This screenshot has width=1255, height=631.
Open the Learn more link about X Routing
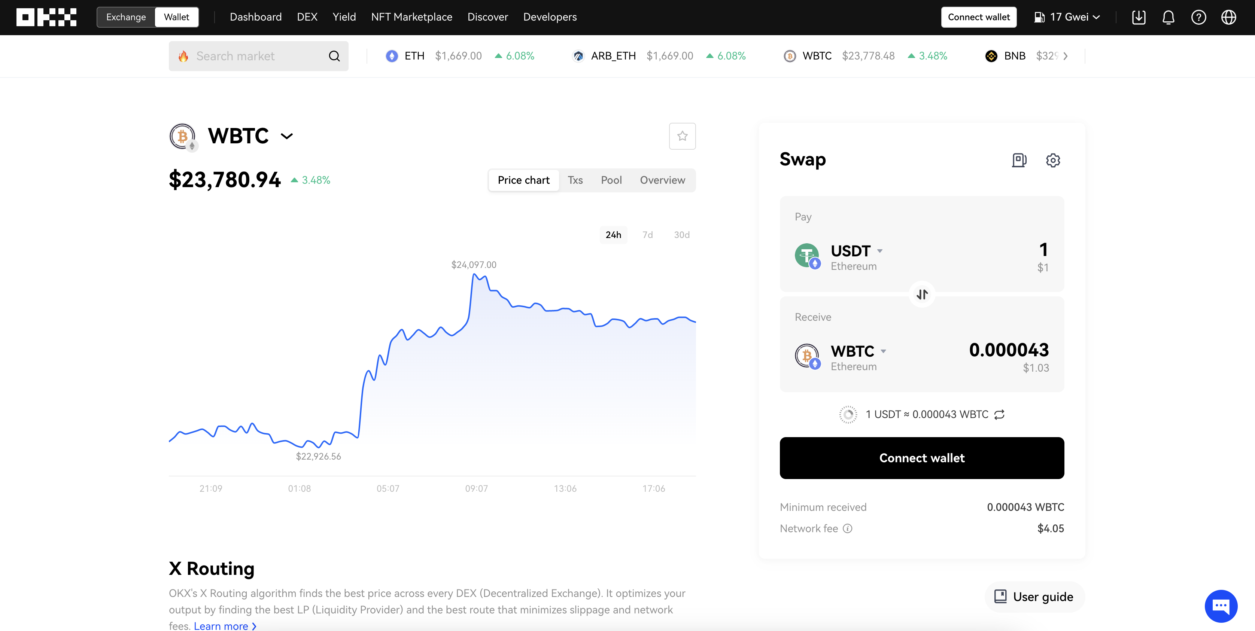point(222,626)
